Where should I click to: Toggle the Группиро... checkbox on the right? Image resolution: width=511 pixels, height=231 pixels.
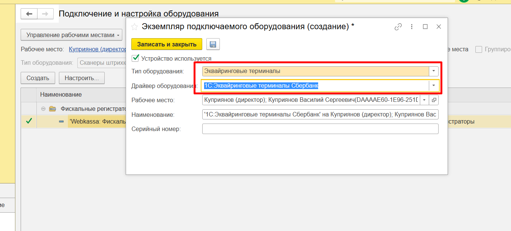479,49
